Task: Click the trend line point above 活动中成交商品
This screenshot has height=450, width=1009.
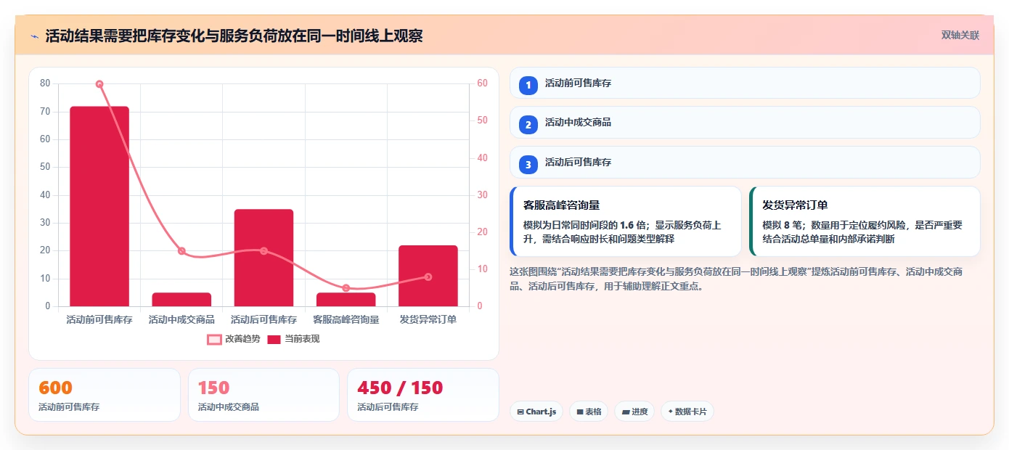Action: click(x=181, y=251)
